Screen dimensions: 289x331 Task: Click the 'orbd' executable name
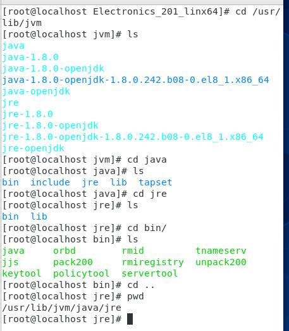pos(65,251)
